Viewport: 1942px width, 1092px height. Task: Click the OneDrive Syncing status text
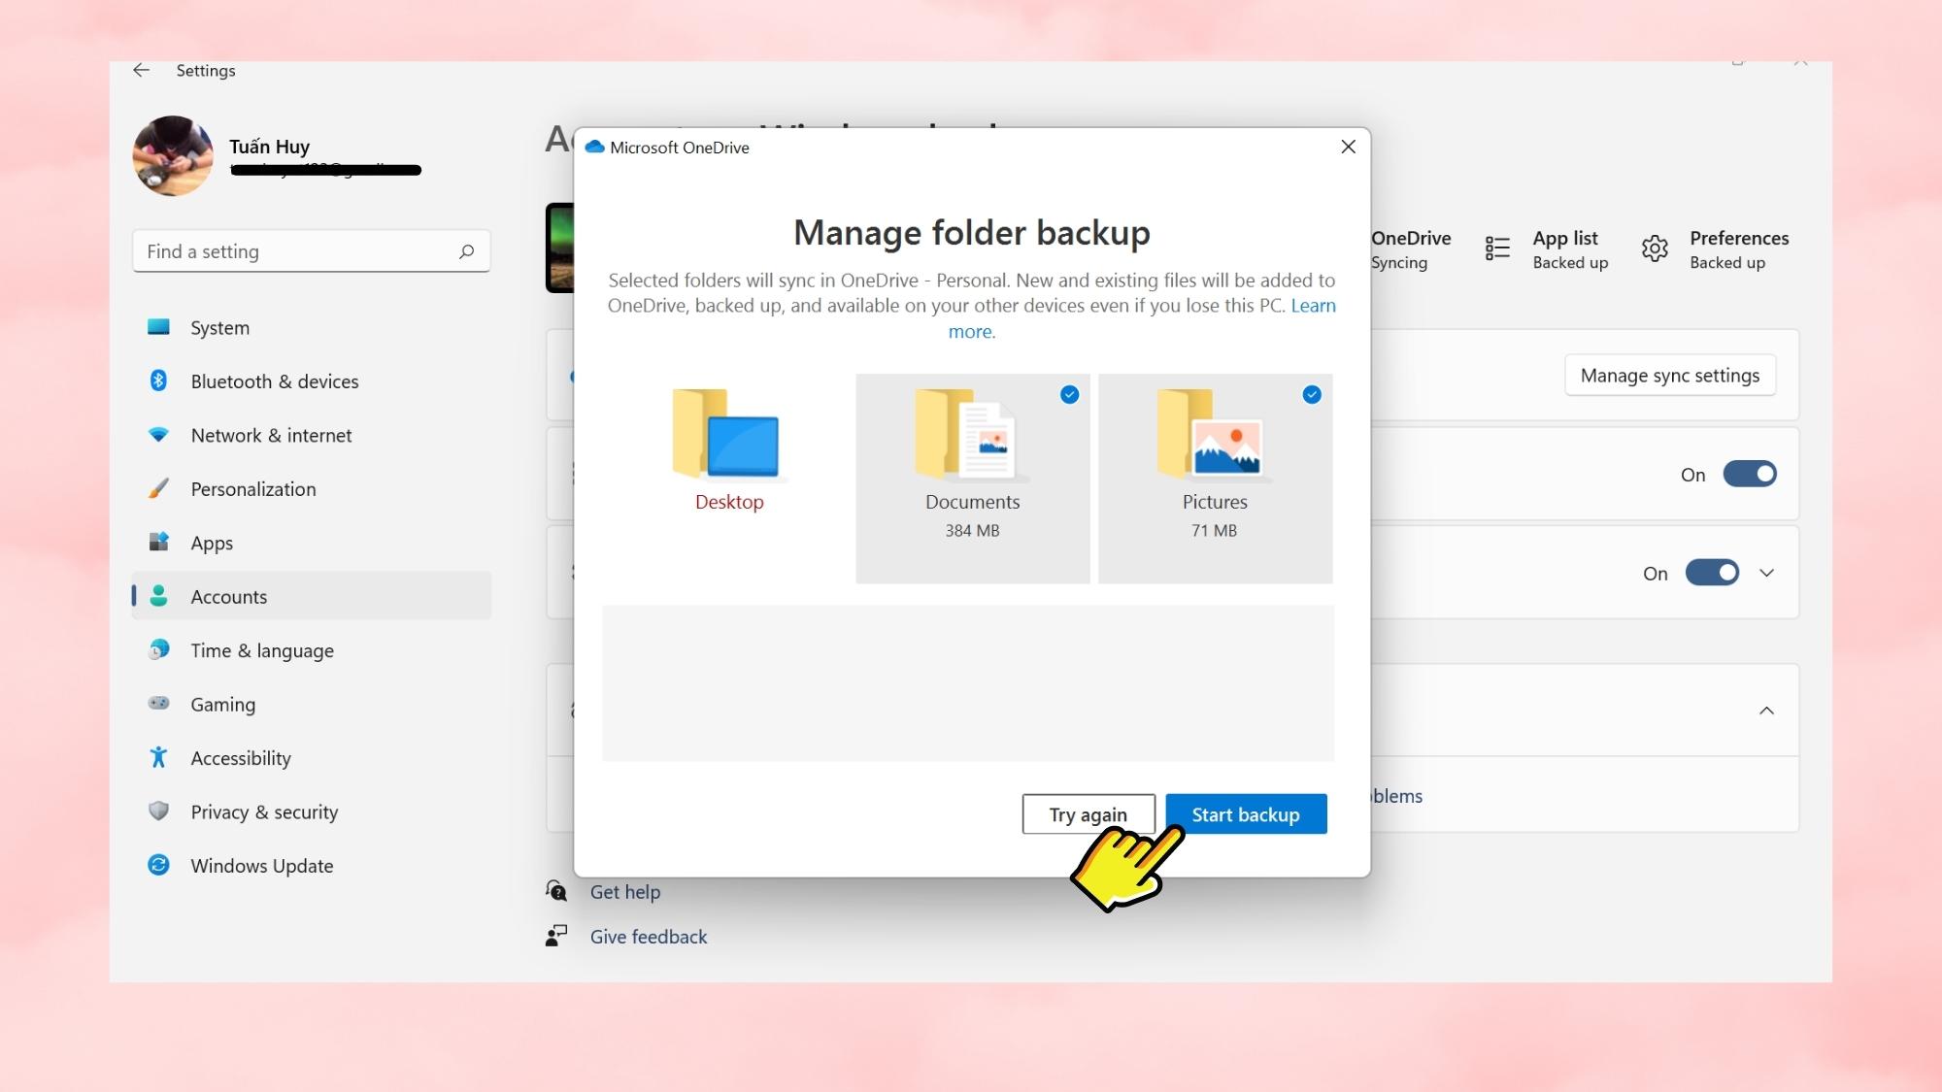(x=1399, y=263)
